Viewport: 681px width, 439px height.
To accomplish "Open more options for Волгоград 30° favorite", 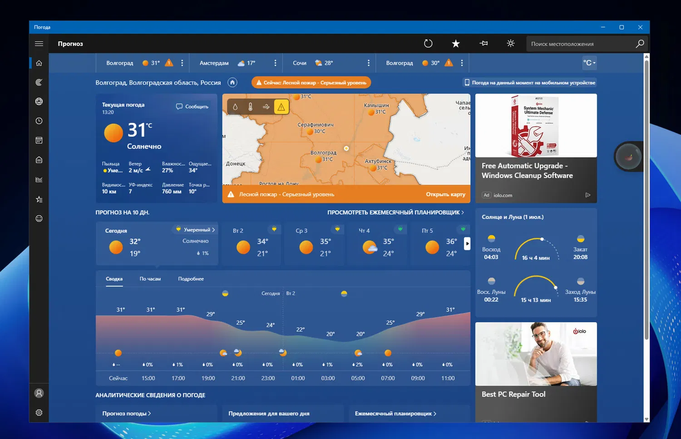I will click(462, 63).
